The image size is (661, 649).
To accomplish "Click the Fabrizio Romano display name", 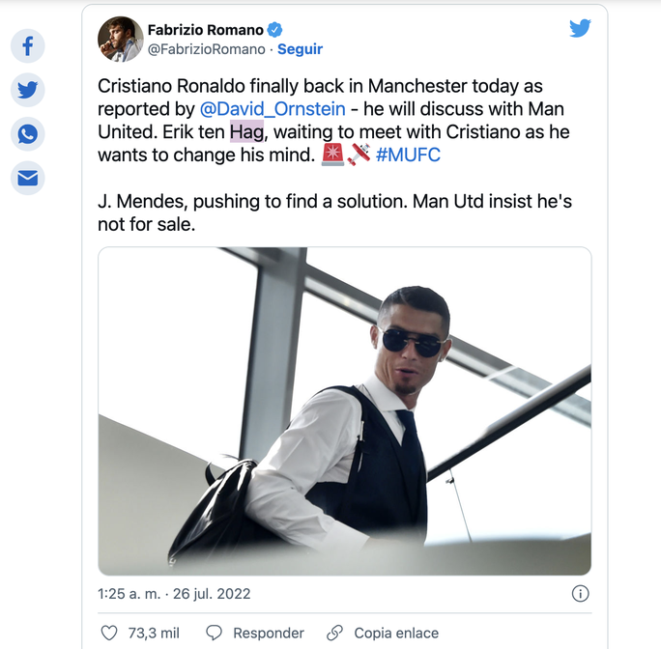I will click(206, 30).
